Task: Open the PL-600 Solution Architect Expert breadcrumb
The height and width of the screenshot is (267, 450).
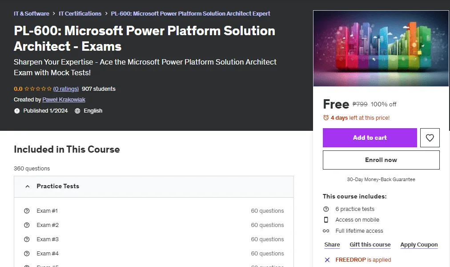Action: click(x=191, y=13)
